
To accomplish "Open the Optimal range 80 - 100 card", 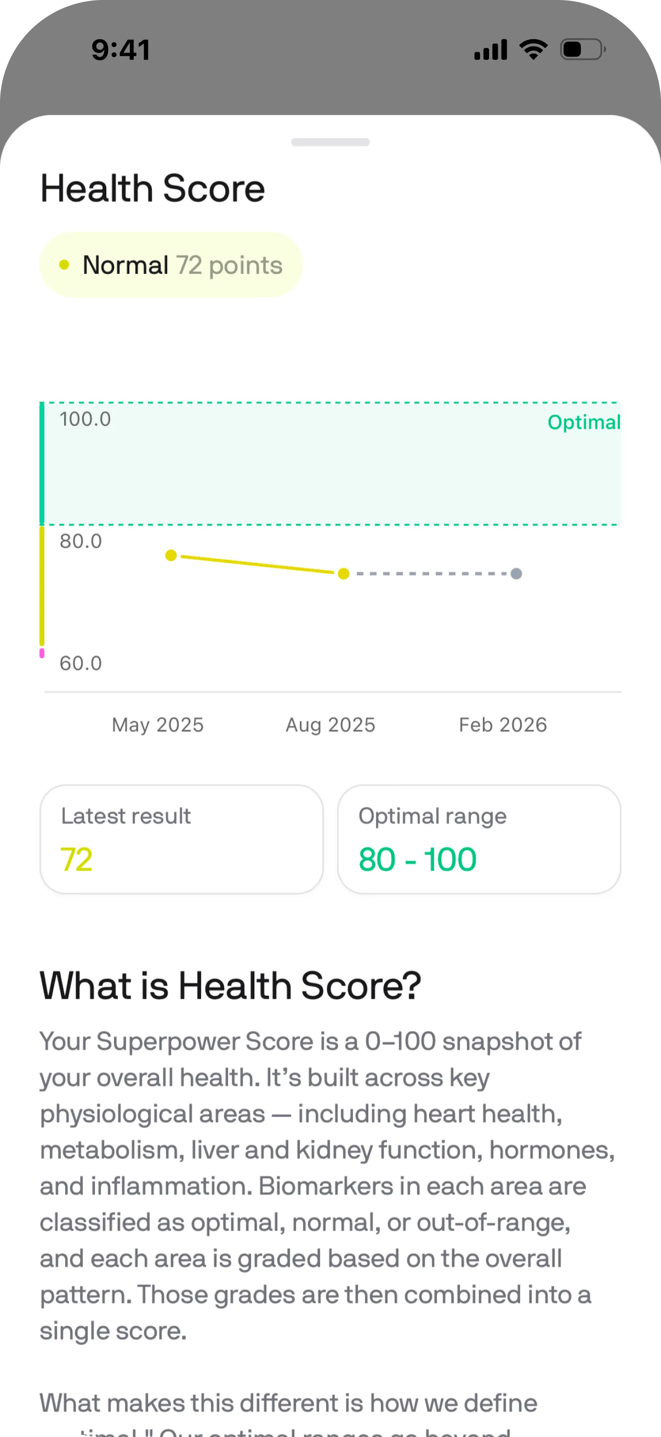I will click(x=479, y=839).
